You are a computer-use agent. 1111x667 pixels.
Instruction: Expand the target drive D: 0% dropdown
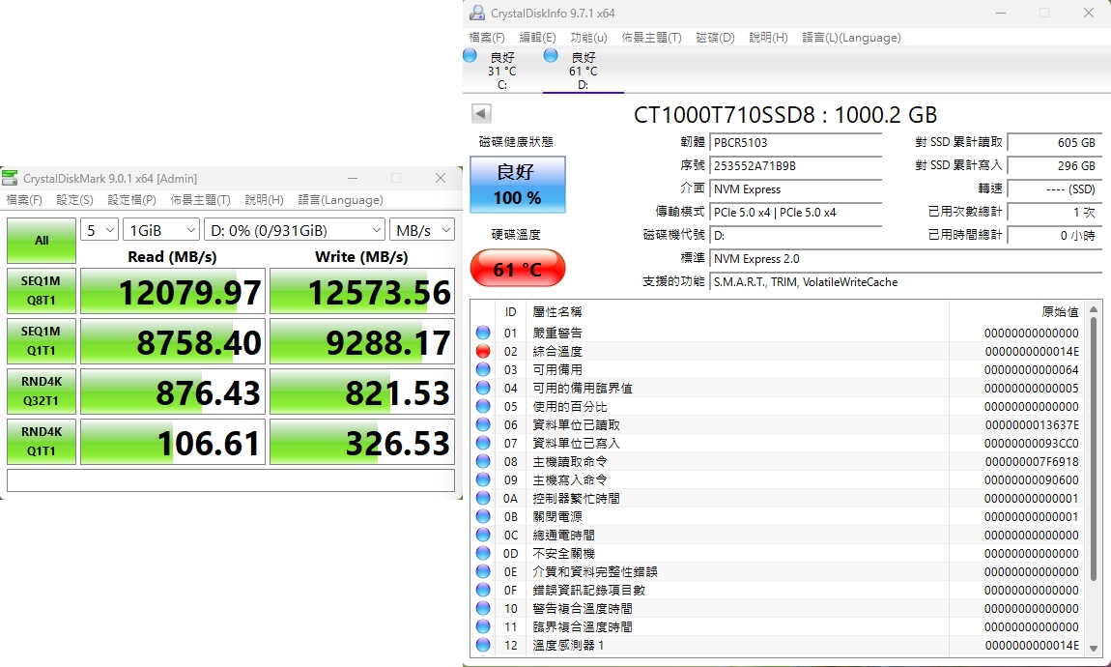[294, 230]
